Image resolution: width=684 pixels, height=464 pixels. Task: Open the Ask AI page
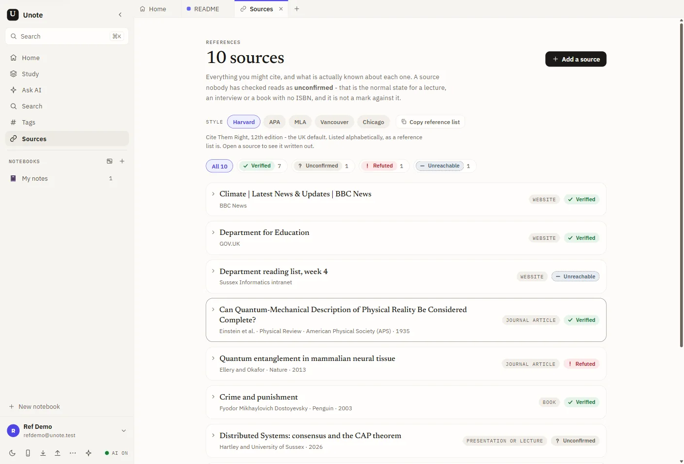(67, 90)
